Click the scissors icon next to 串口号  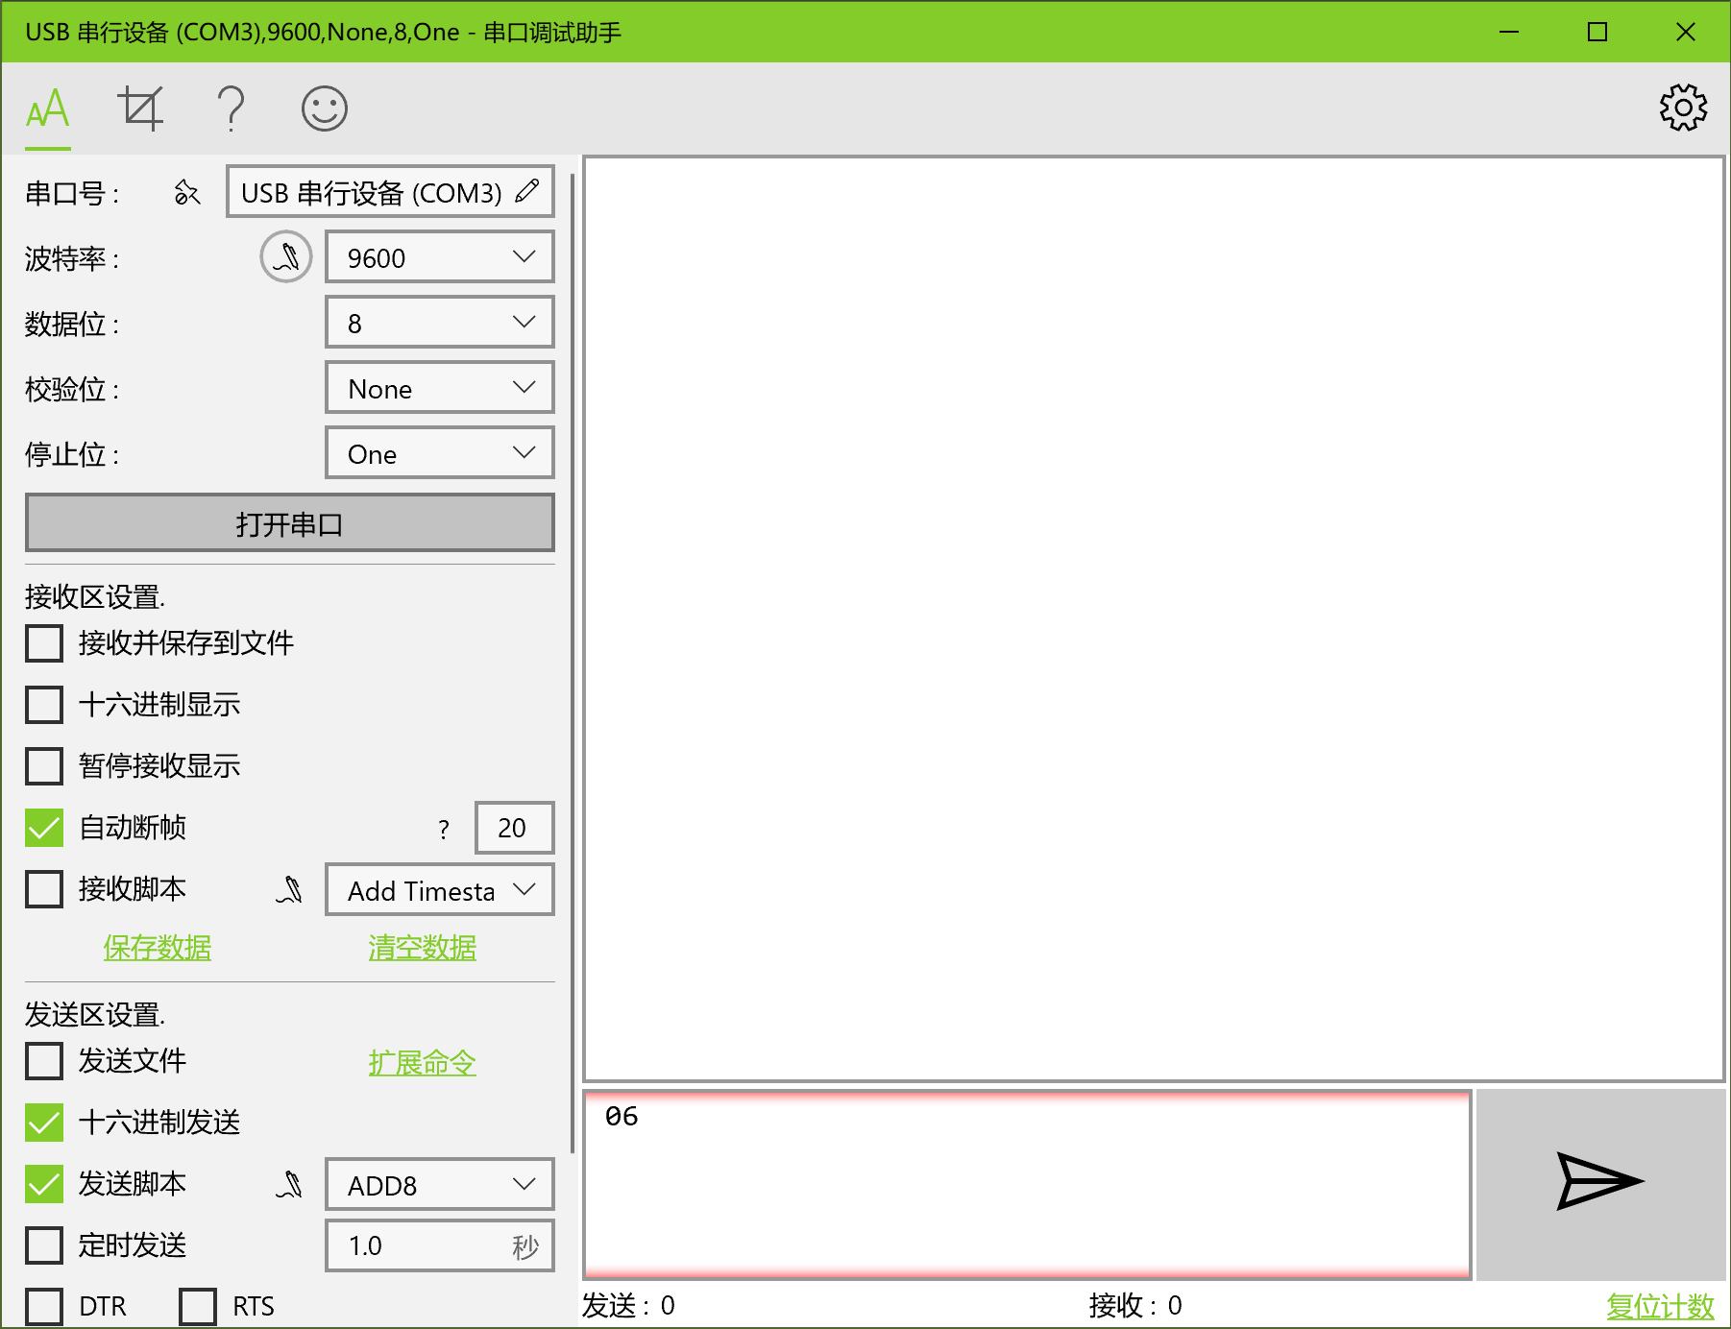click(187, 193)
